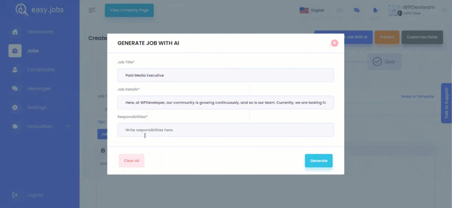Select the Jobs briefcase icon
Screen dimensions: 452x208
pos(15,51)
